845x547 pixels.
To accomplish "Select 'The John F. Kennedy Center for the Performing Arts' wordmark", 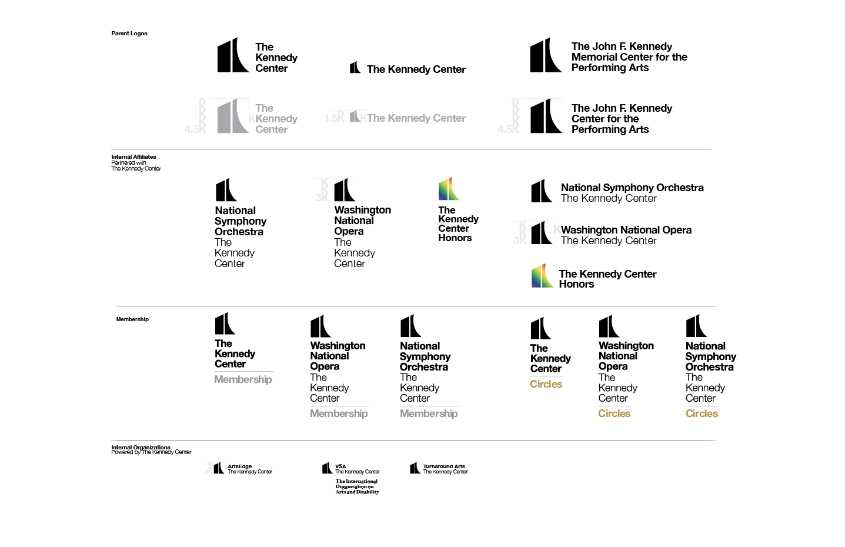I will (x=622, y=119).
